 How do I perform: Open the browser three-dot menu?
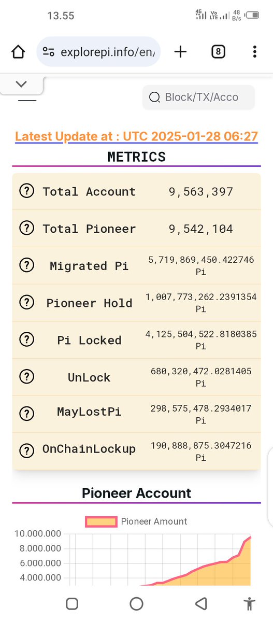(254, 52)
